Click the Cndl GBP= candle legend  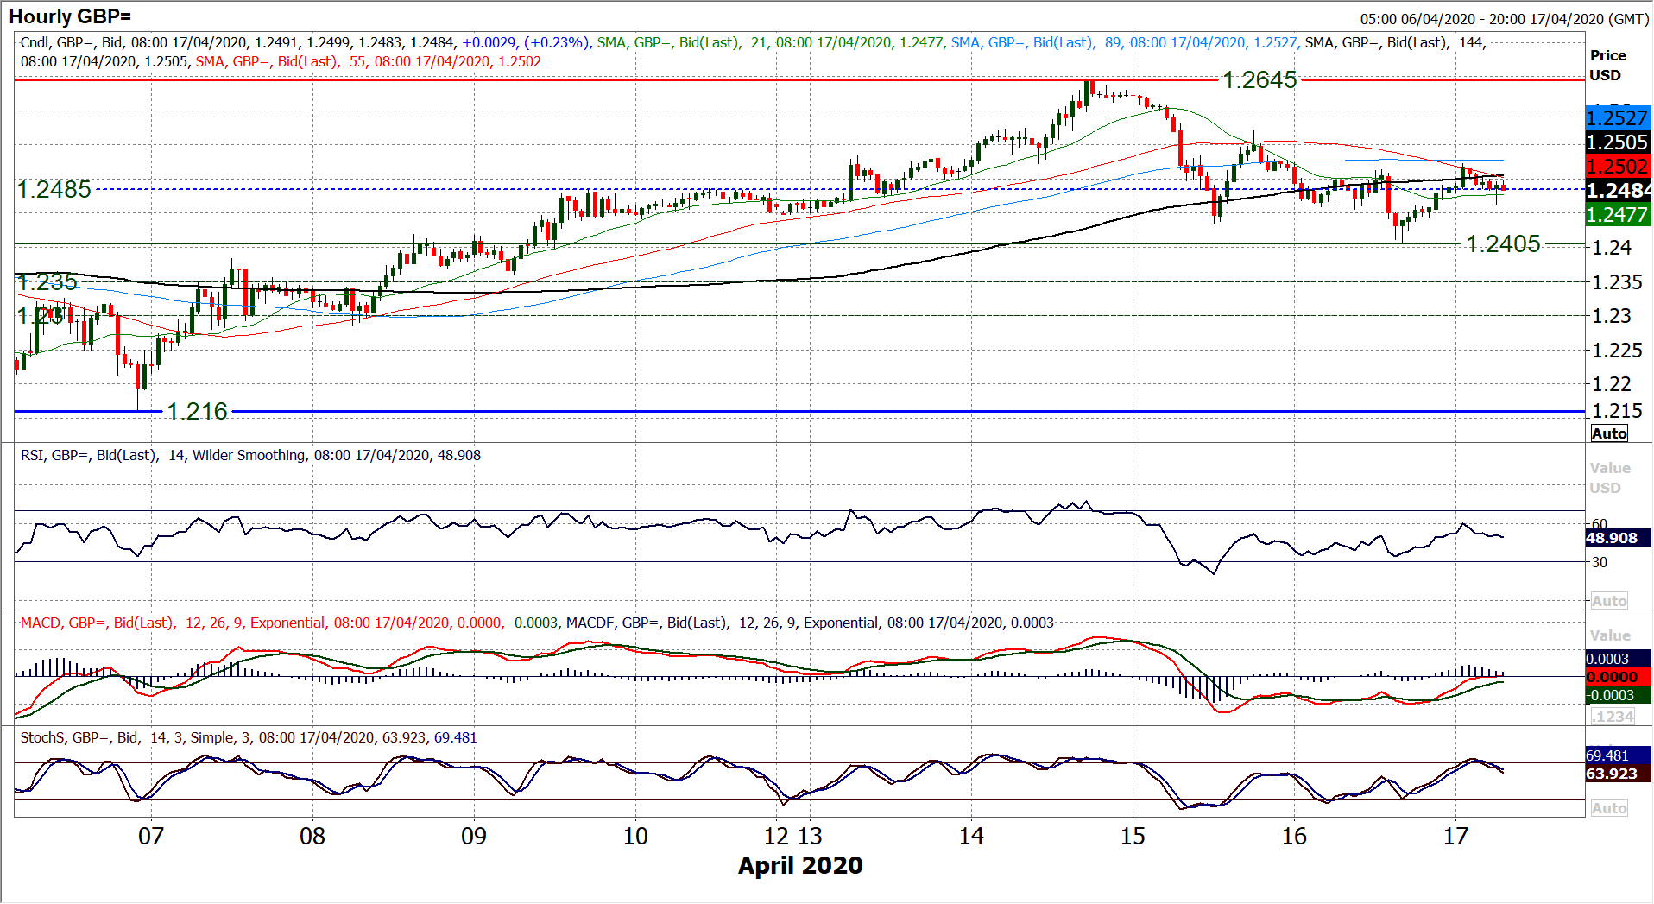point(306,42)
